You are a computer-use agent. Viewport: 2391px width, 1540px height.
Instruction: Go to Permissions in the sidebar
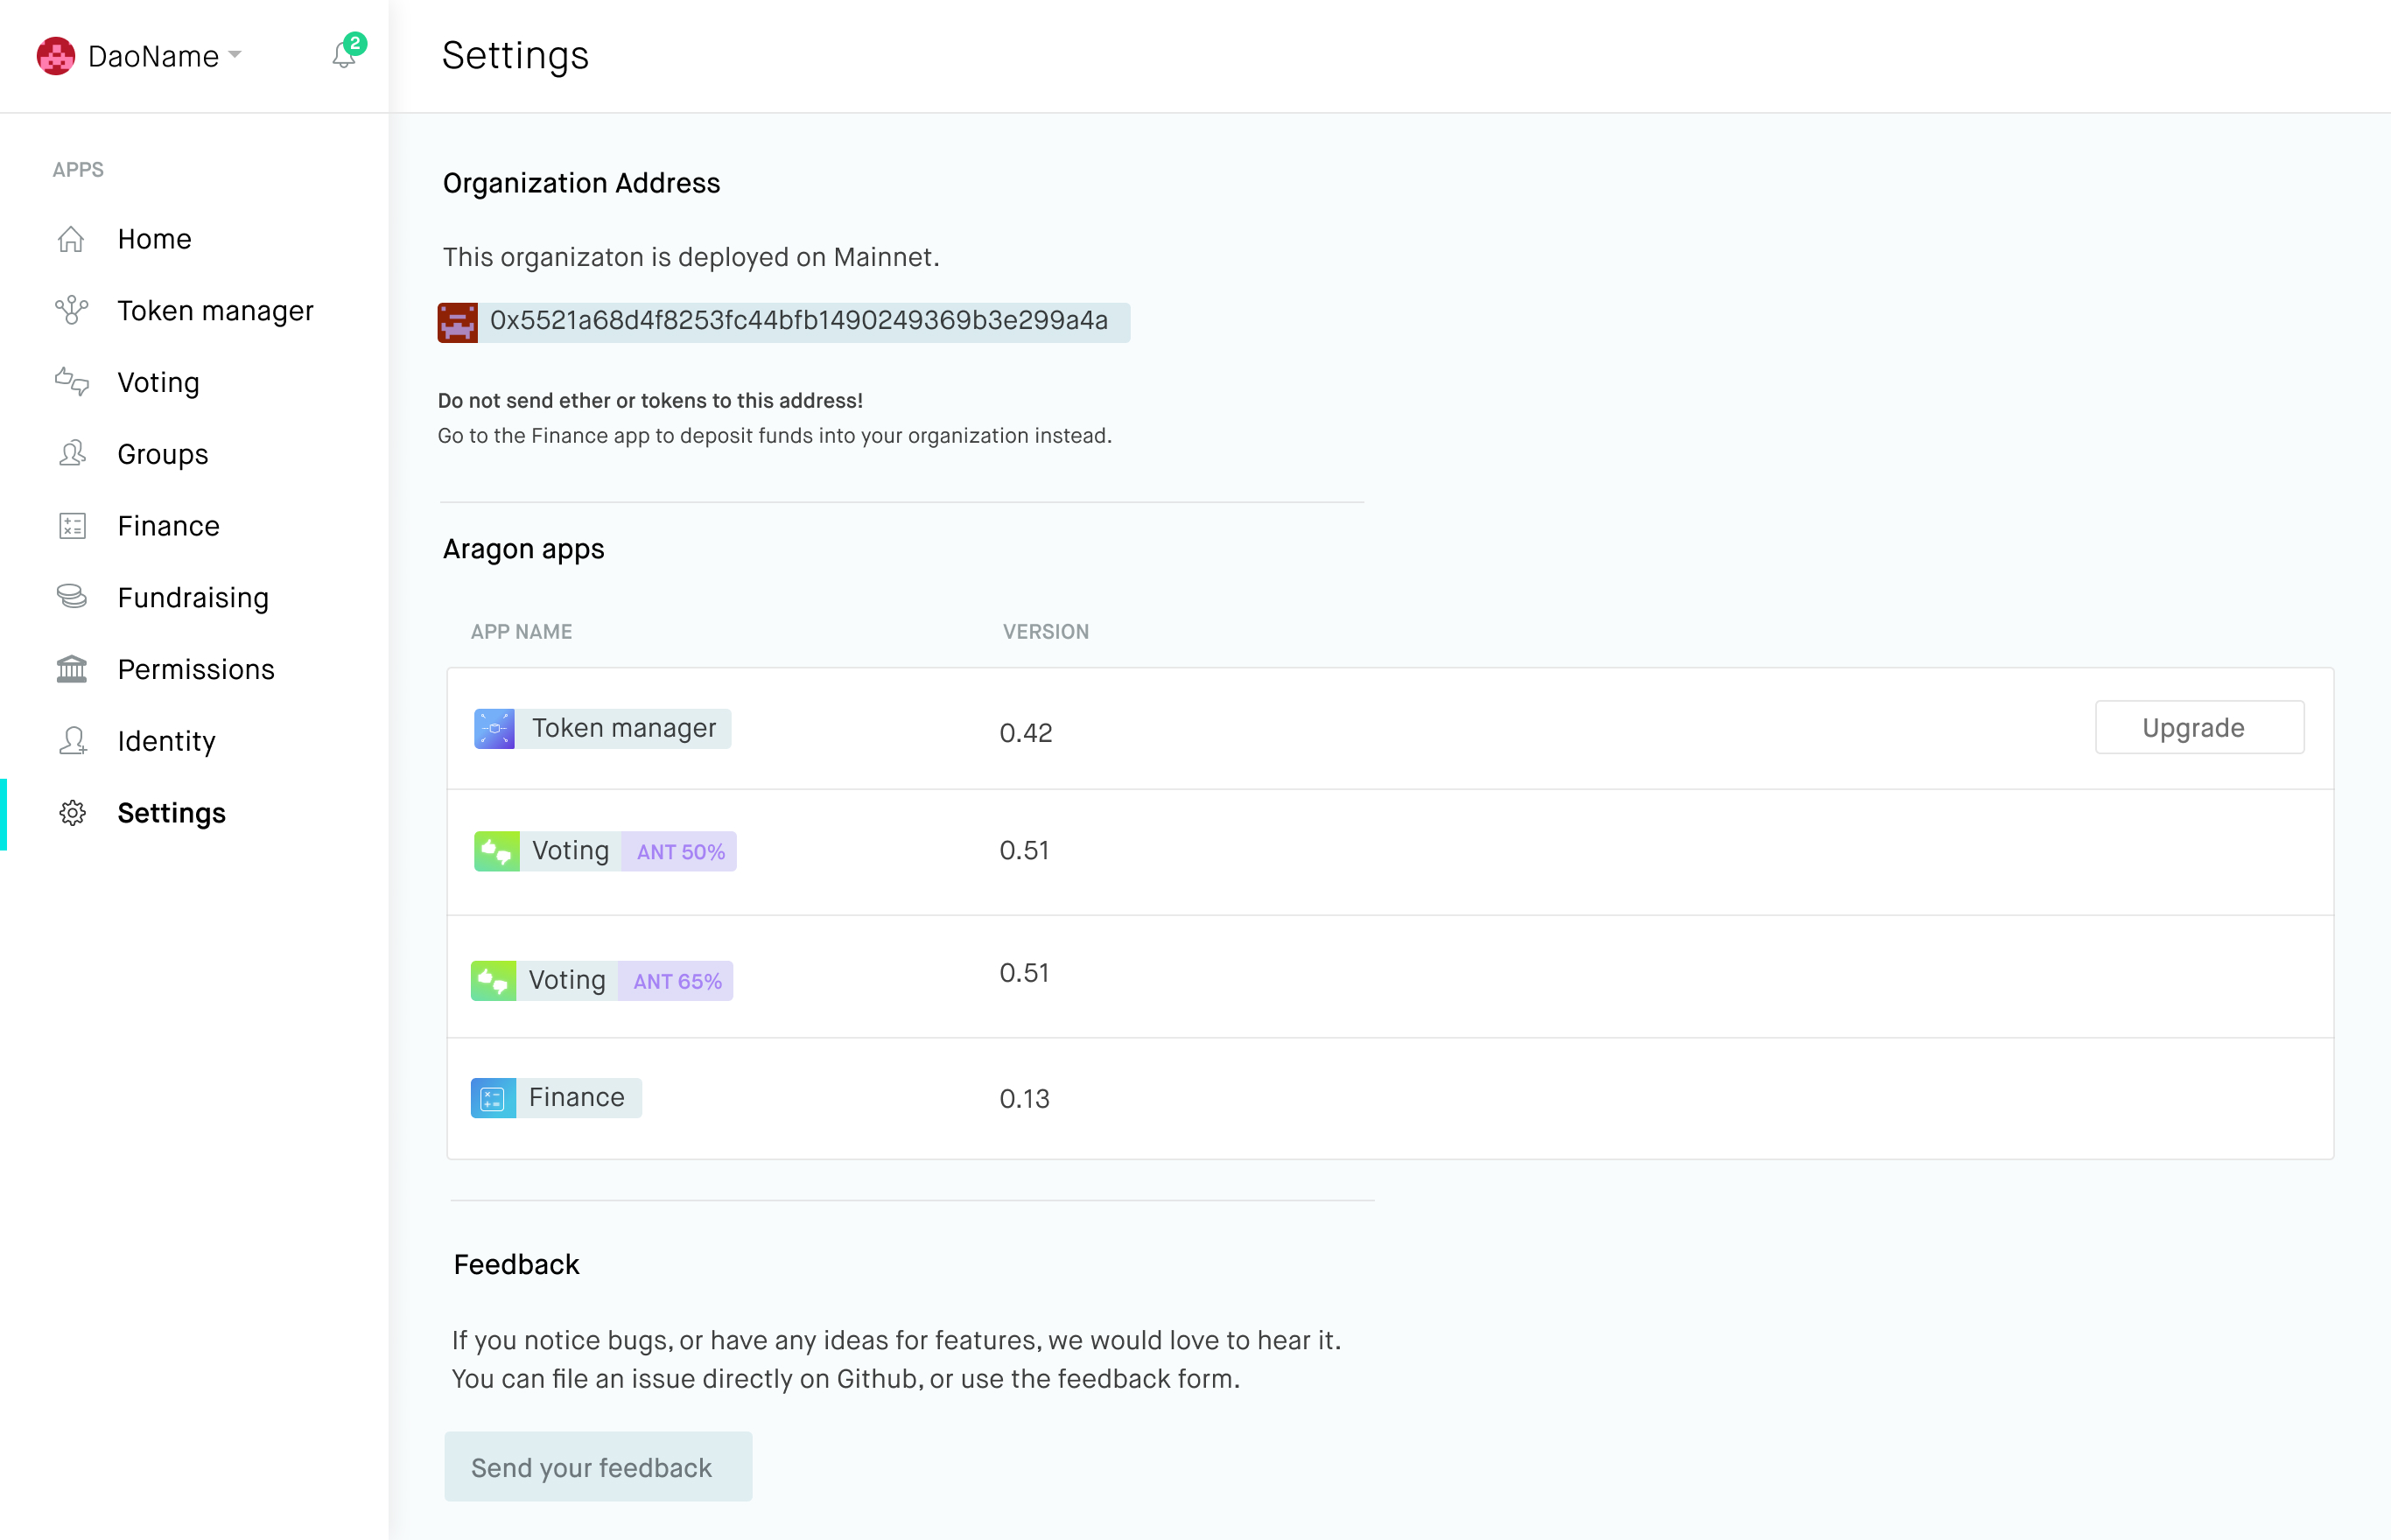click(x=196, y=669)
